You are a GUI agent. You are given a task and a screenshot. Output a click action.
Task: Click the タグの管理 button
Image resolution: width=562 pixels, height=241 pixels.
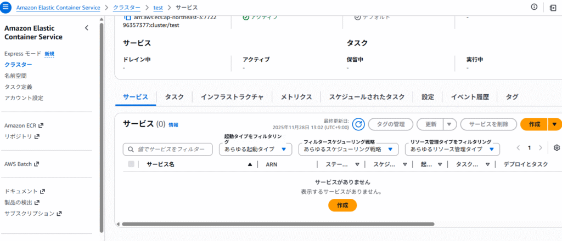pyautogui.click(x=390, y=124)
